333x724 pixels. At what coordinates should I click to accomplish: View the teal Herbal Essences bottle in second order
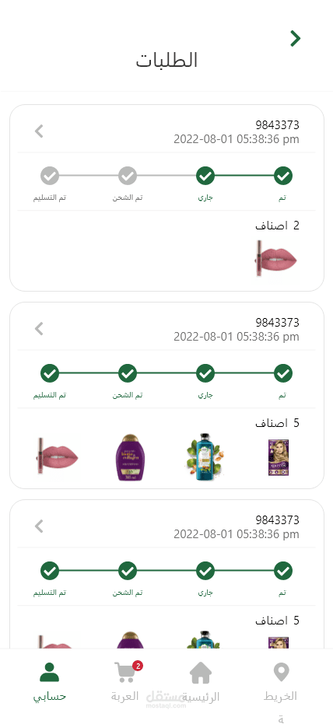click(x=205, y=456)
